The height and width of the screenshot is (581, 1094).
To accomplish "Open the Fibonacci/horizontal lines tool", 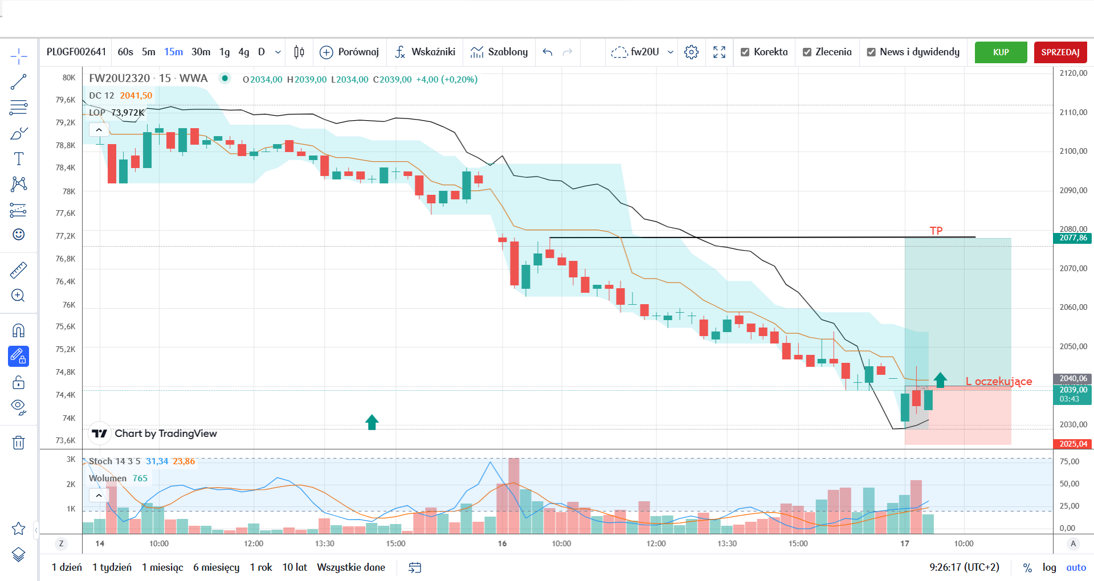I will [19, 107].
